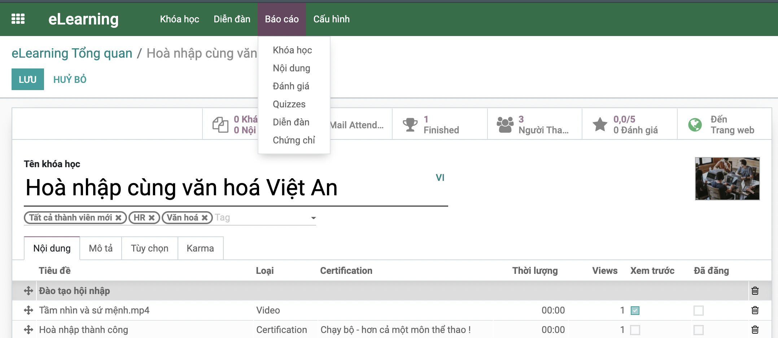Viewport: 778px width, 338px height.
Task: Delete "Tầm nhìn và sứ mệnh.mp4" with trash icon
Action: tap(755, 310)
